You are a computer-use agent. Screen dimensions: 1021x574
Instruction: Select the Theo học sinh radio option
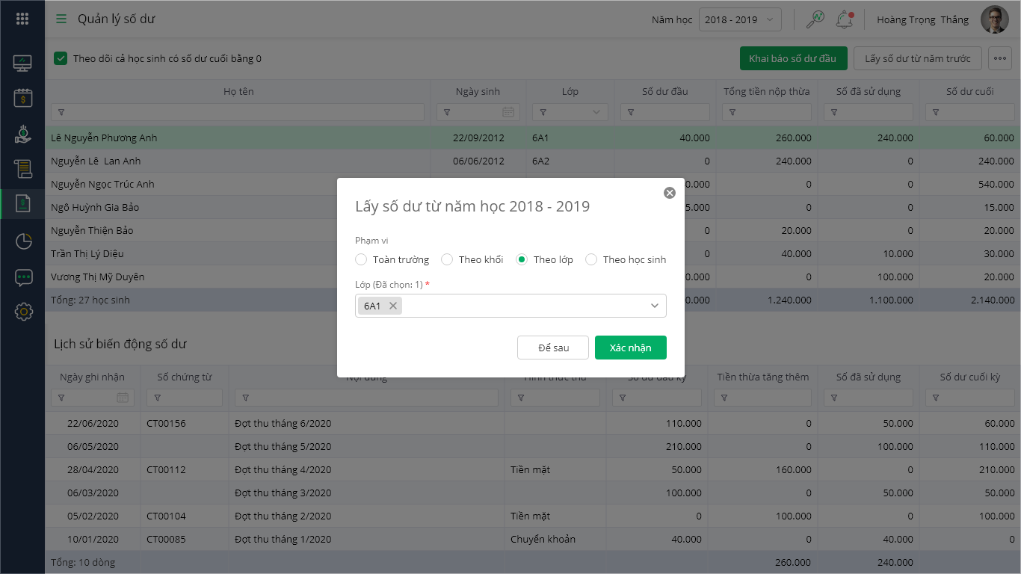[x=591, y=260]
